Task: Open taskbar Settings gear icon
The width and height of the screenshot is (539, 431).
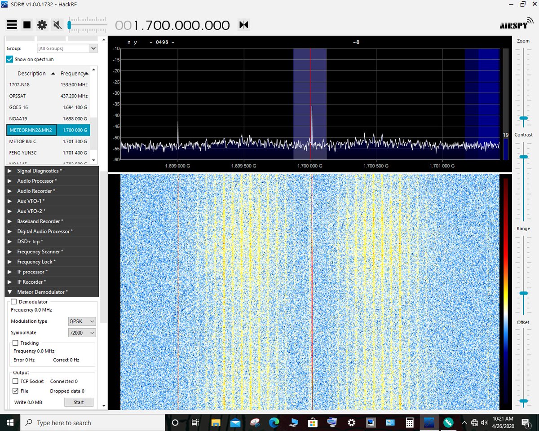Action: pyautogui.click(x=352, y=422)
